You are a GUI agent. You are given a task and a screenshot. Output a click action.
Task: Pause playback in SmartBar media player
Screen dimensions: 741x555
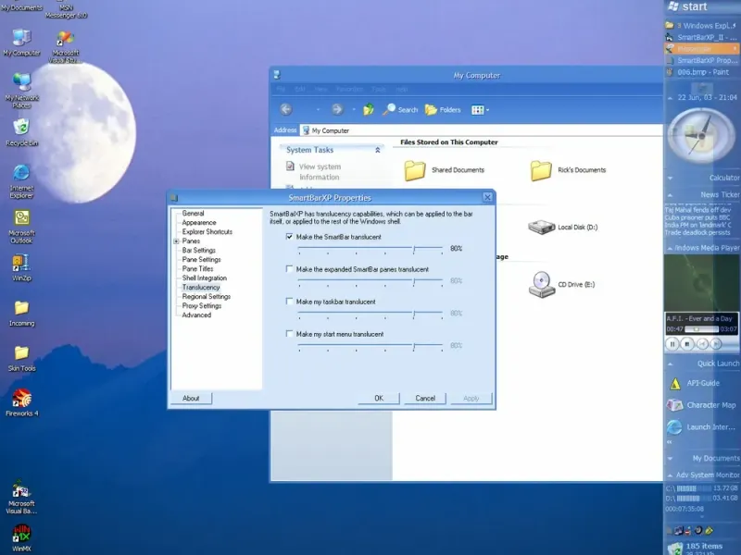(672, 344)
